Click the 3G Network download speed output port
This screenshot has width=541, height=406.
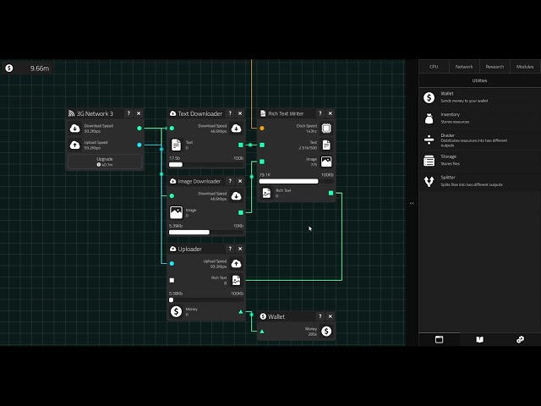(x=139, y=128)
